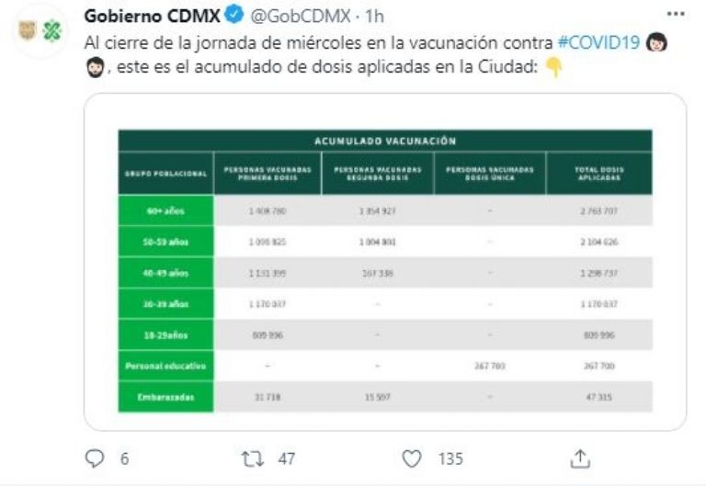Open the share upload icon
The width and height of the screenshot is (706, 486).
[580, 458]
